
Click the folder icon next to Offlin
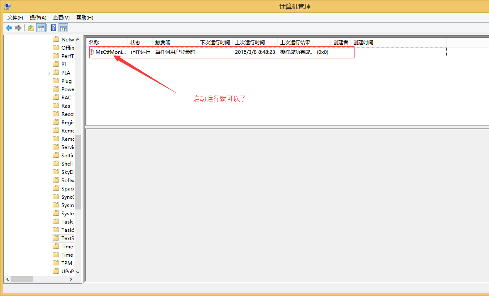[x=56, y=48]
